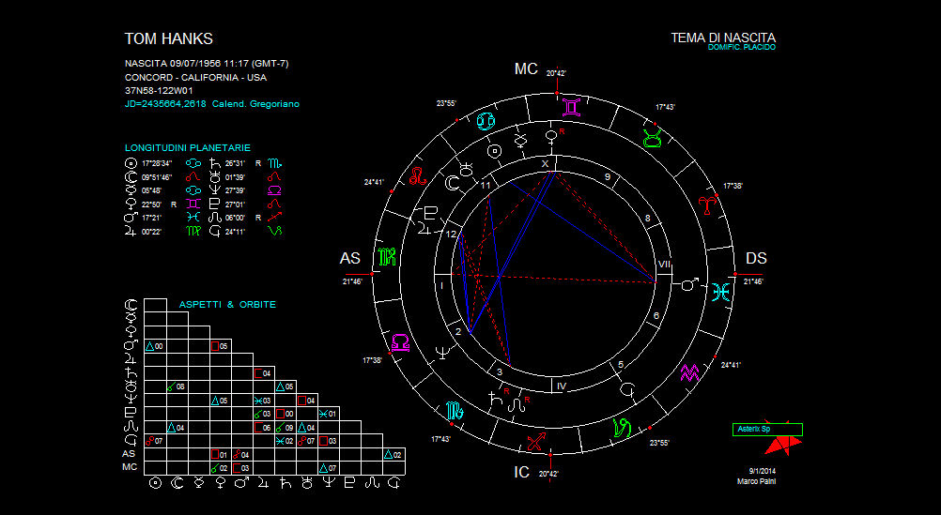941x515 pixels.
Task: Click the cyan Scorpio glyph on the wheel
Action: [x=455, y=411]
